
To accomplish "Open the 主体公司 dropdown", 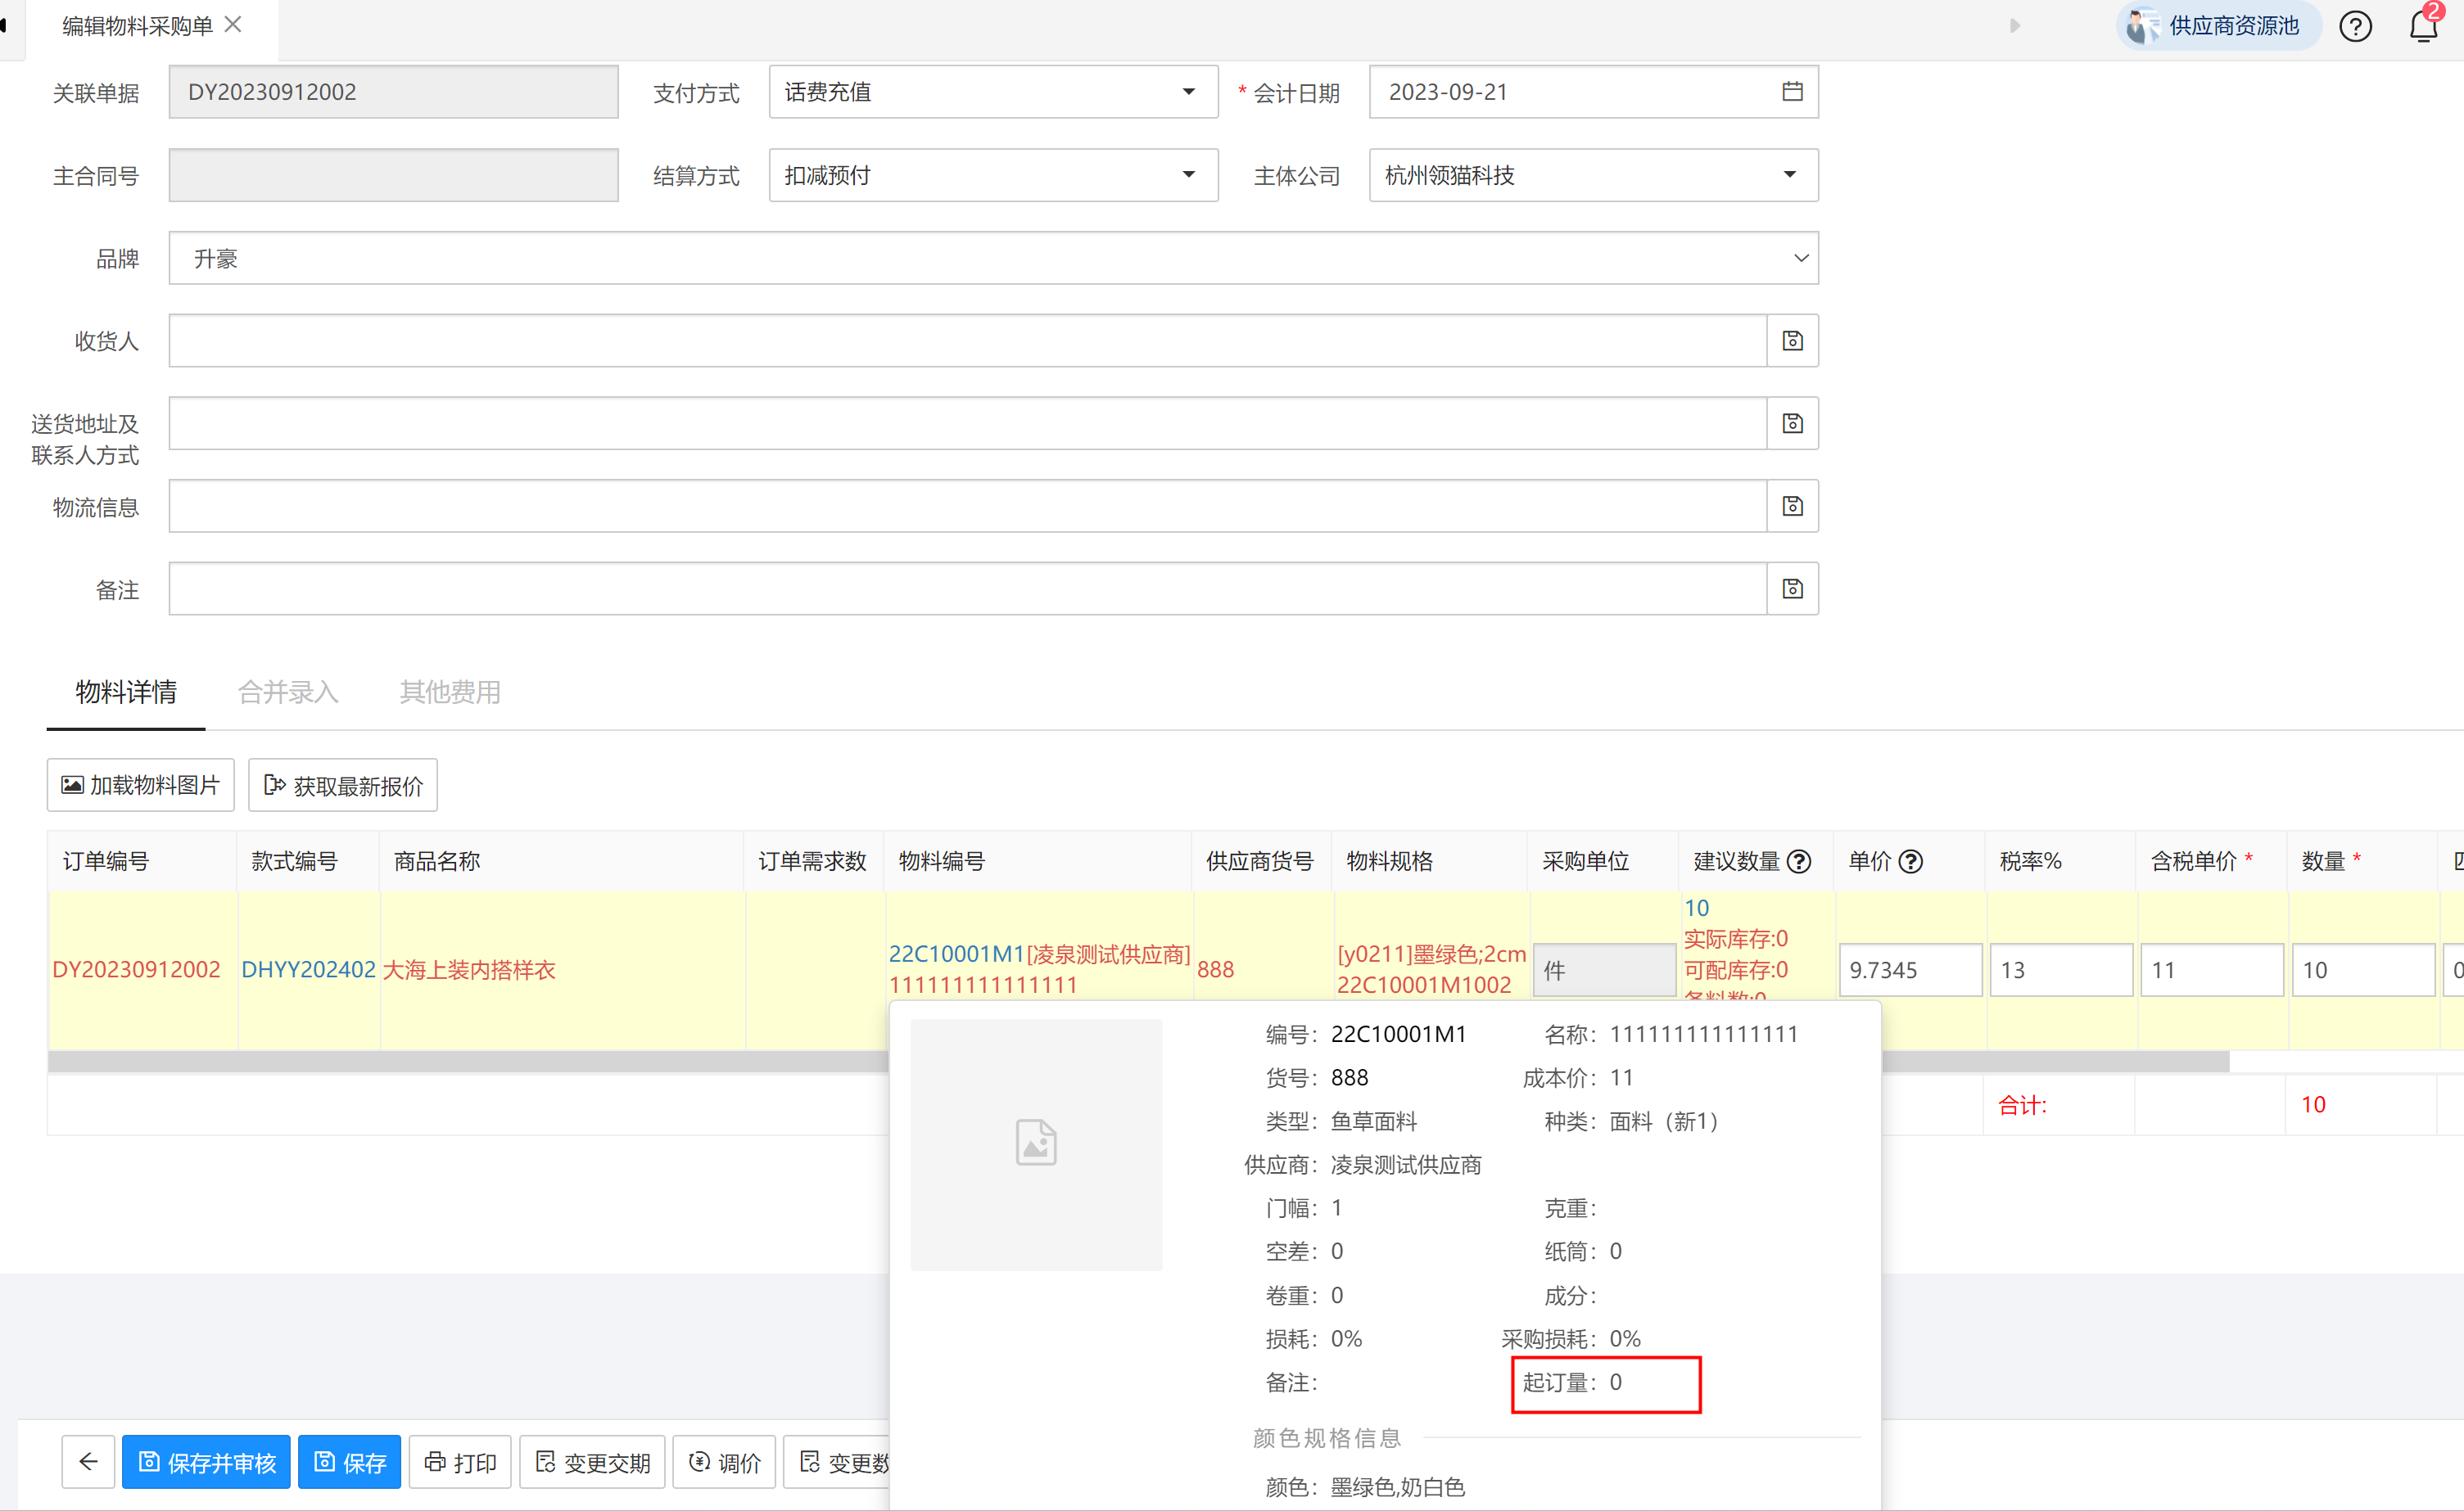I will (x=1789, y=175).
